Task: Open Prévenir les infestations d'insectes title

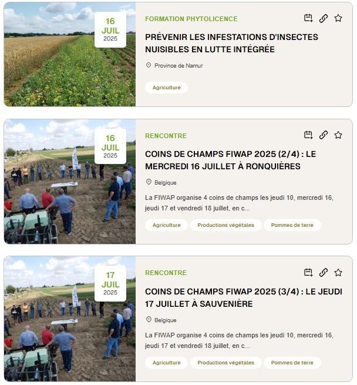Action: click(231, 43)
